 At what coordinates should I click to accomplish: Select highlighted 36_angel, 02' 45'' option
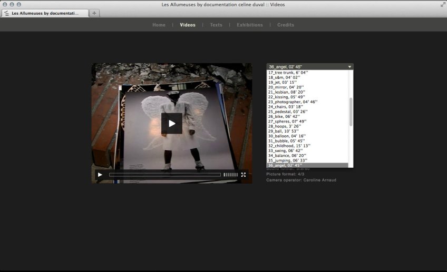pos(307,165)
